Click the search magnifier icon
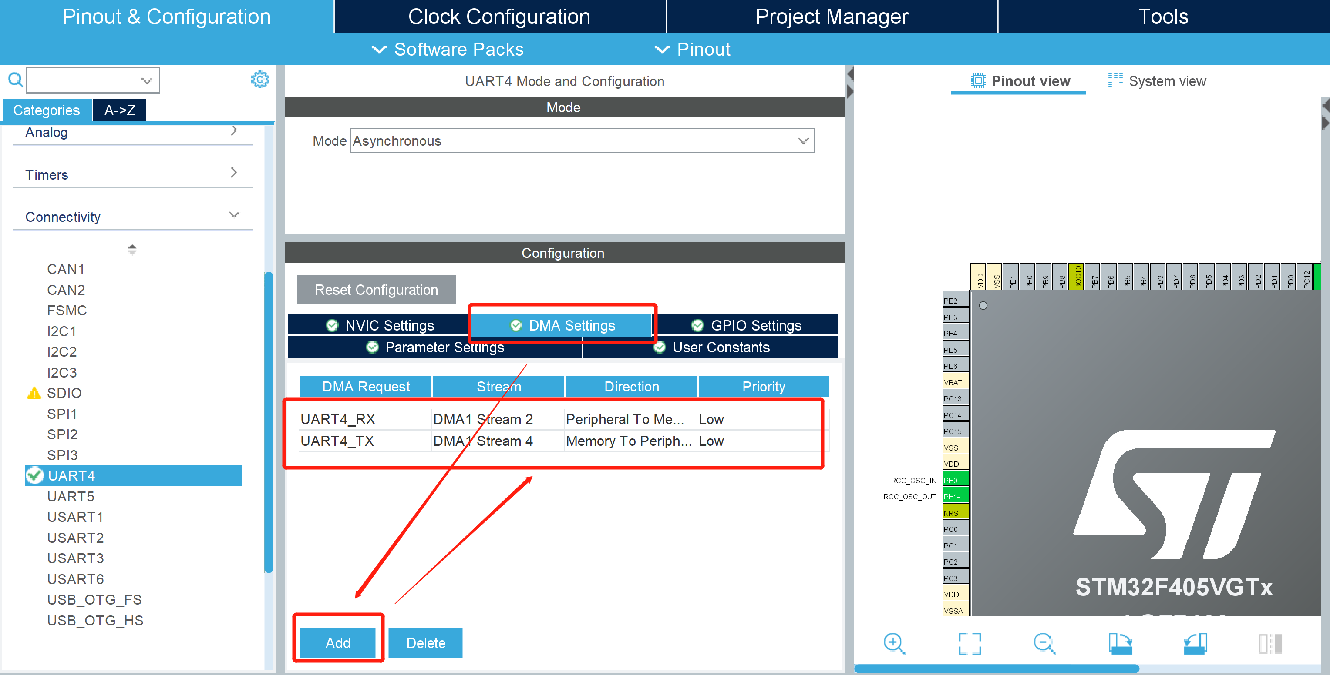 pyautogui.click(x=15, y=80)
